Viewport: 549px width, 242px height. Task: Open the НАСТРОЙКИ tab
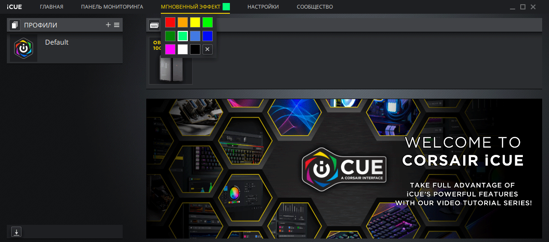point(263,7)
